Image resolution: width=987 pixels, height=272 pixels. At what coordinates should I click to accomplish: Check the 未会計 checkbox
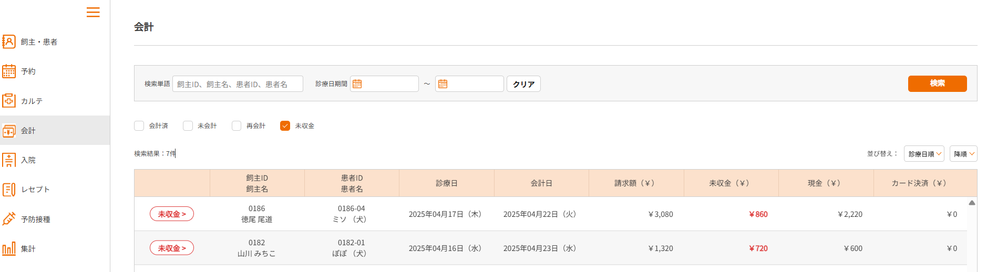(x=188, y=125)
